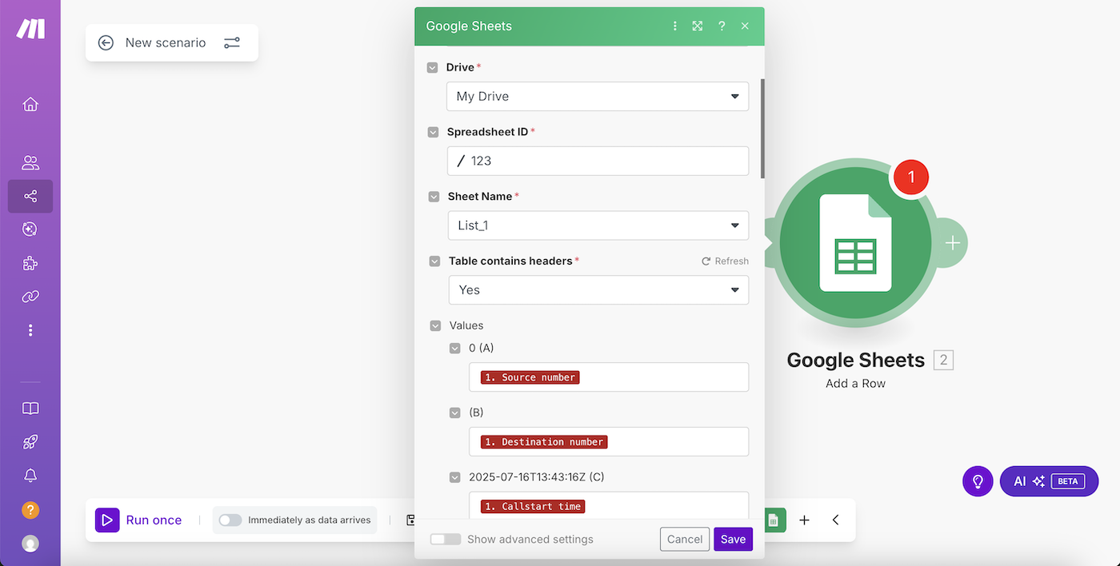Expand the Google Sheets dialog to fullscreen
The height and width of the screenshot is (566, 1120).
tap(697, 26)
